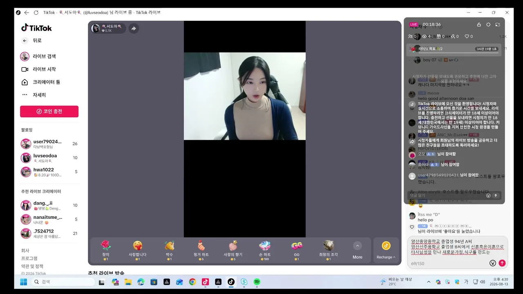This screenshot has height=294, width=523.
Task: Send the chat message with the pink arrow
Action: coord(502,263)
